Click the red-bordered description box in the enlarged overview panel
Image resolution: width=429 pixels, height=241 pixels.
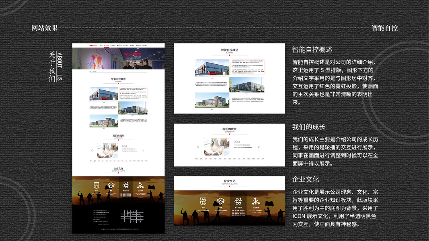point(248,67)
